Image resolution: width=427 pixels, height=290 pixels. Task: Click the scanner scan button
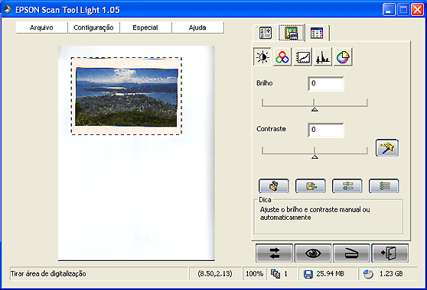351,253
